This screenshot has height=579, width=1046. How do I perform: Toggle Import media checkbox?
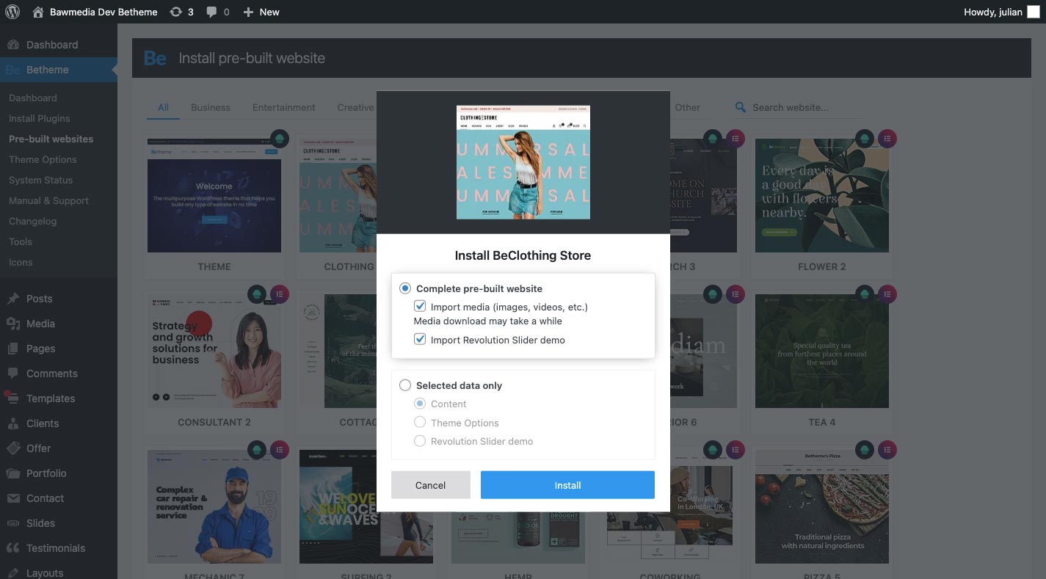point(420,307)
